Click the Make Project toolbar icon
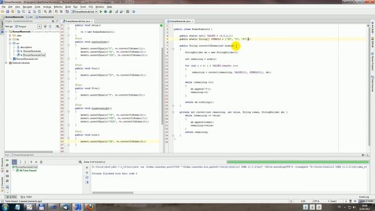The image size is (375, 211). (67, 12)
